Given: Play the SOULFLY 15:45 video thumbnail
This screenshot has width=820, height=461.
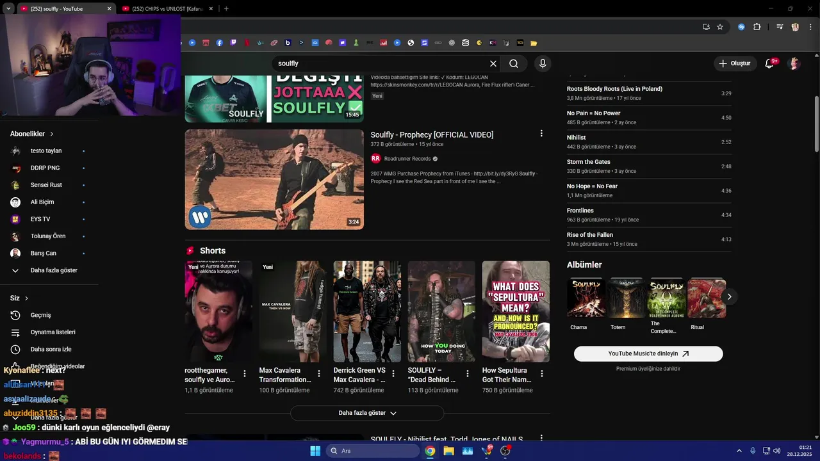Looking at the screenshot, I should coord(274,99).
